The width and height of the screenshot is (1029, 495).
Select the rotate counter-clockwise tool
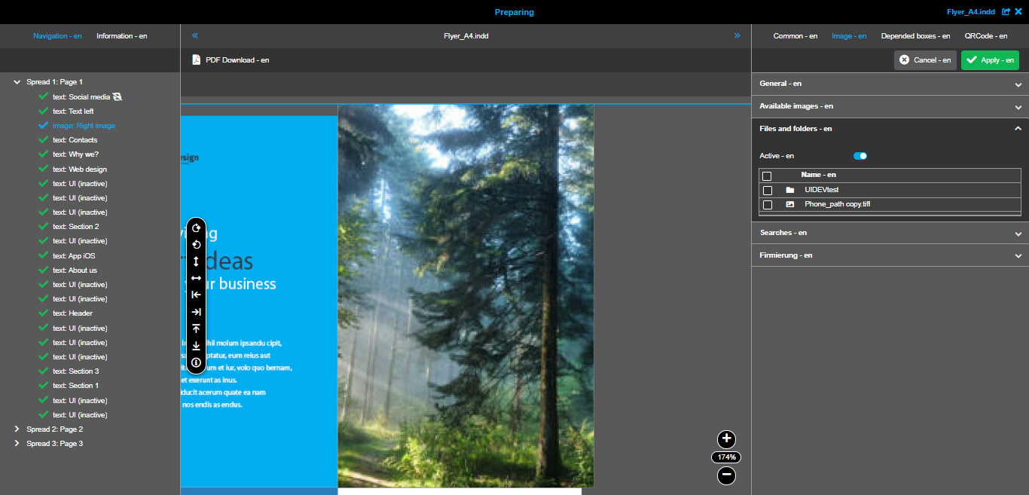tap(196, 244)
